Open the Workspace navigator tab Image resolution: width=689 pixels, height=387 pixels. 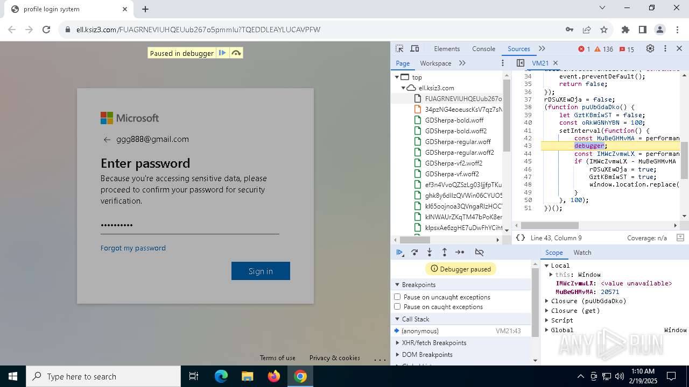pyautogui.click(x=435, y=63)
